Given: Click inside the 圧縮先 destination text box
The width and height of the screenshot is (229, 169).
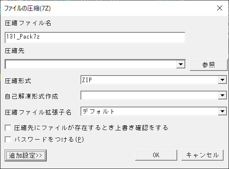Looking at the screenshot, I should click(x=91, y=64).
